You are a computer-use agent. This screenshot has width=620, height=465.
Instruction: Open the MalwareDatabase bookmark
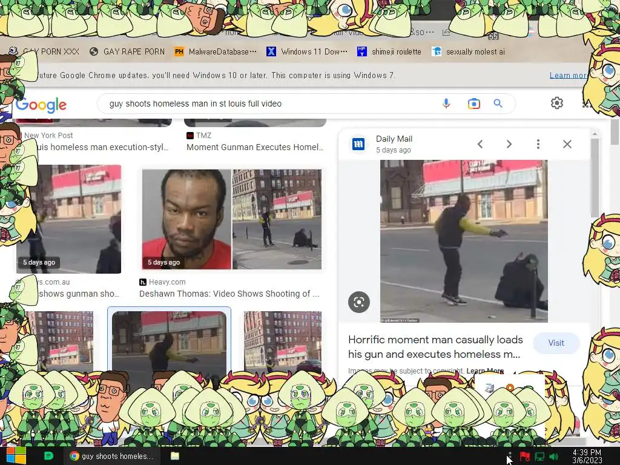(216, 51)
